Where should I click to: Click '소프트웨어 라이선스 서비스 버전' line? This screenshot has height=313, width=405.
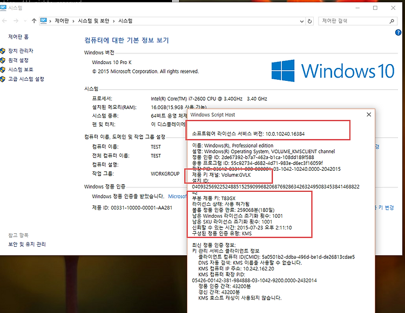pos(248,134)
